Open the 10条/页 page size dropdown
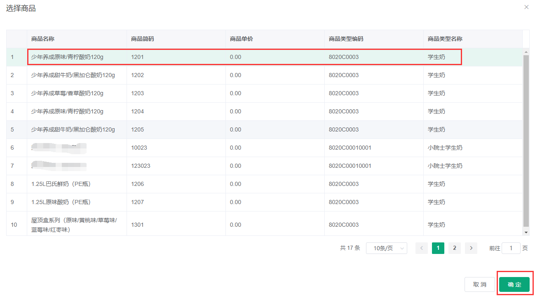535x296 pixels. coord(386,248)
